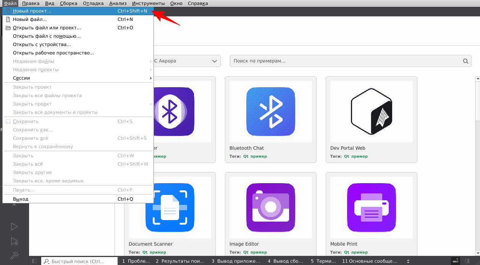The width and height of the screenshot is (480, 265).
Task: Click the Run (play) icon in sidebar
Action: (x=14, y=227)
